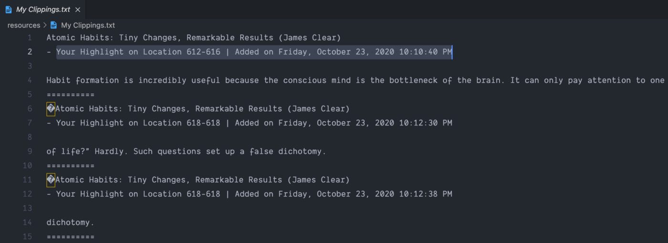This screenshot has height=243, width=668.
Task: Close the My Clippings.txt tab
Action: (x=78, y=10)
